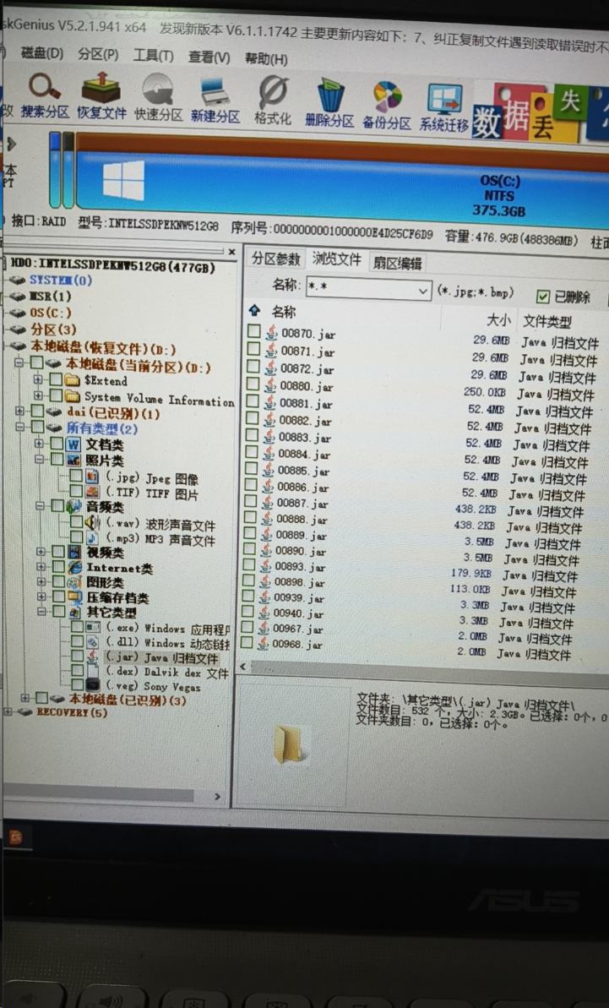Viewport: 609px width, 1008px height.
Task: Expand the 文档类 tree node
Action: coord(39,444)
